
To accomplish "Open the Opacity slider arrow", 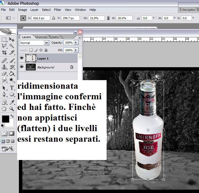I will 76,42.
